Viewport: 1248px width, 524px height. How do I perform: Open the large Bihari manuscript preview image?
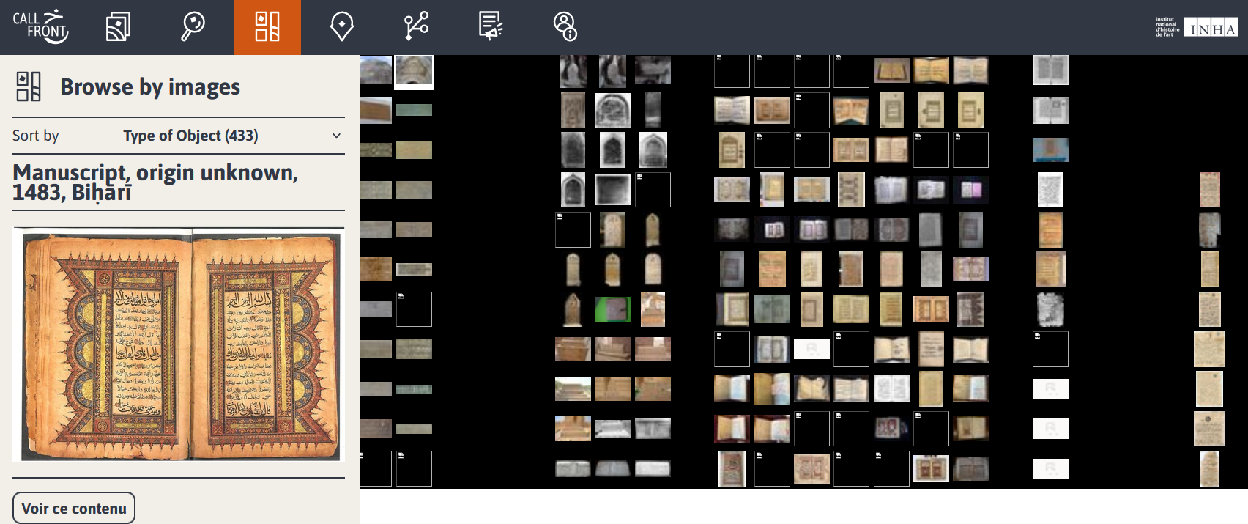pyautogui.click(x=179, y=344)
